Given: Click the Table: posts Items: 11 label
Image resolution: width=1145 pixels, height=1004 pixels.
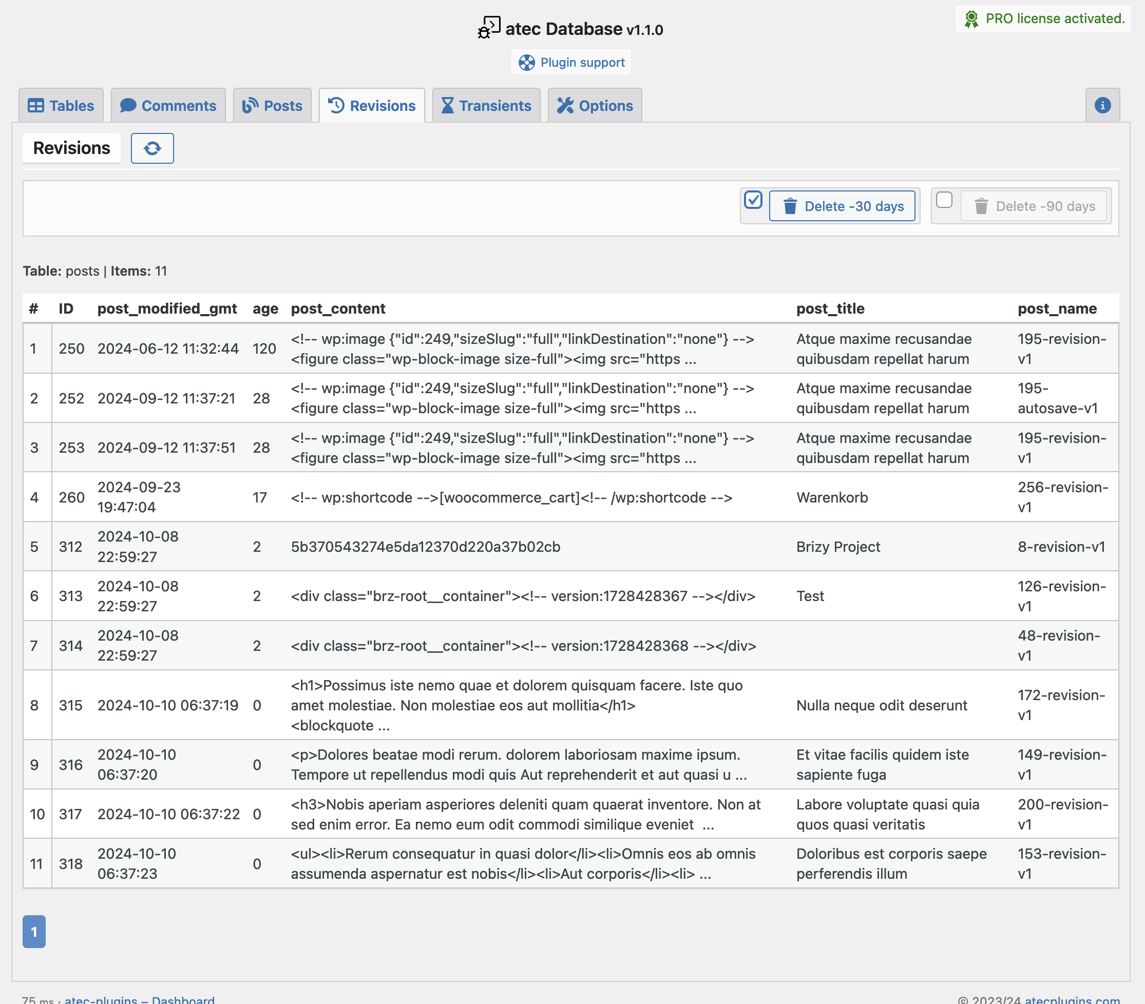Looking at the screenshot, I should click(95, 271).
